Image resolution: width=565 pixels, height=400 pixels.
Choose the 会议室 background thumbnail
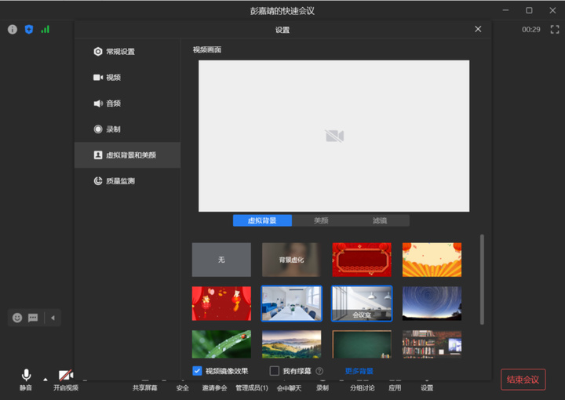click(x=362, y=304)
